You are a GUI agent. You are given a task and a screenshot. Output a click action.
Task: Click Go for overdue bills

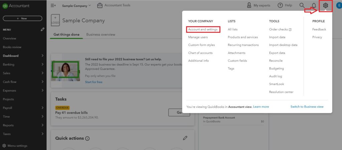click(x=179, y=112)
